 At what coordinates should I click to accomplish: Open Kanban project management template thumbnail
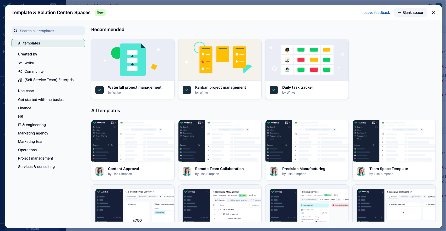(220, 60)
